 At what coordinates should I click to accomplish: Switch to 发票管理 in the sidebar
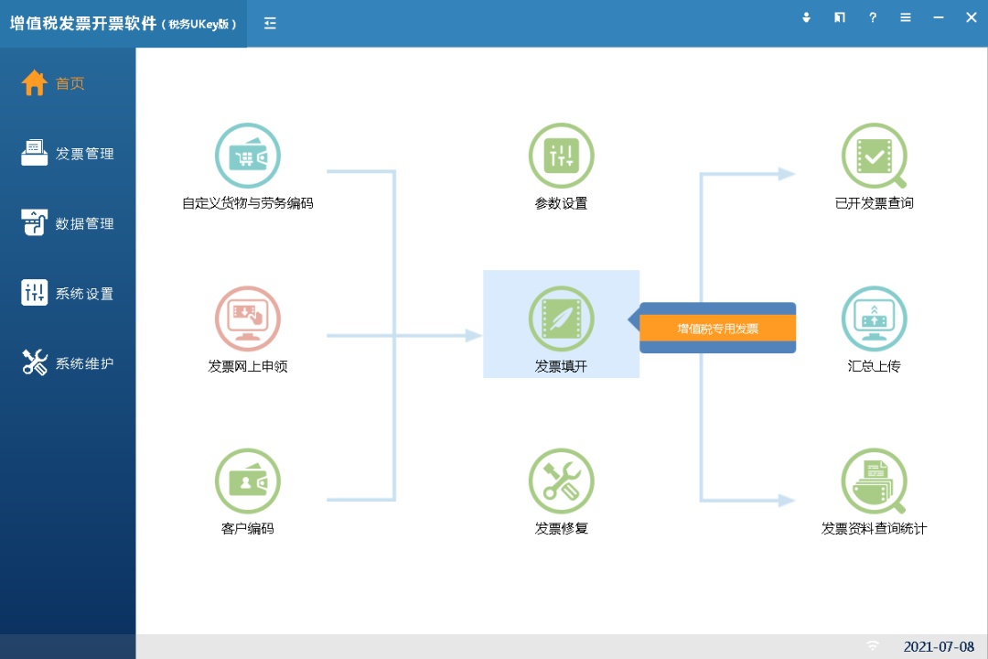click(x=69, y=153)
